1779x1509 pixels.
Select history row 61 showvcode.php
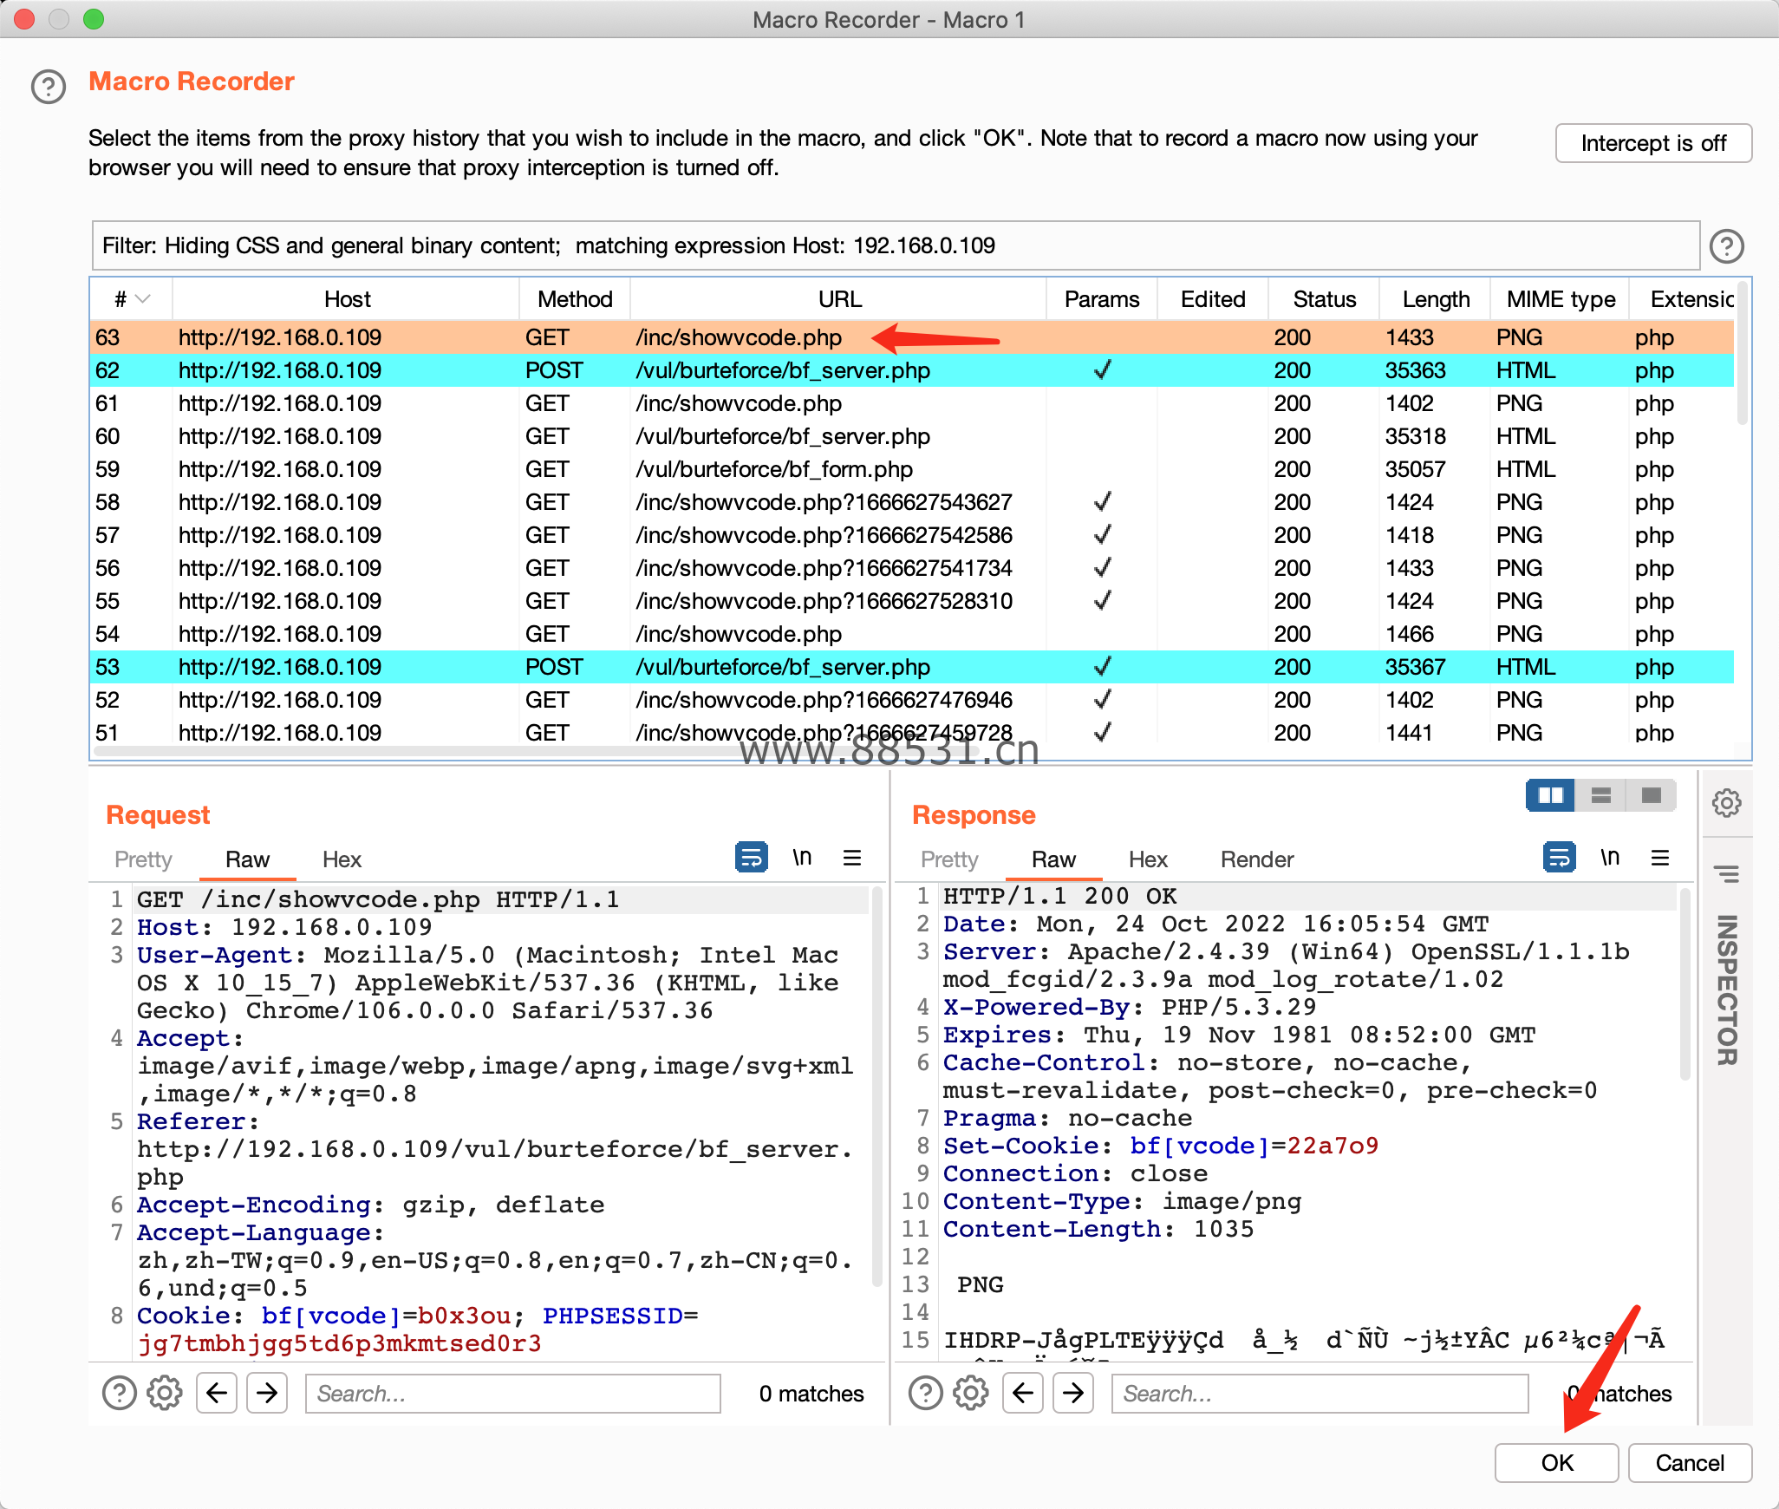tap(912, 403)
